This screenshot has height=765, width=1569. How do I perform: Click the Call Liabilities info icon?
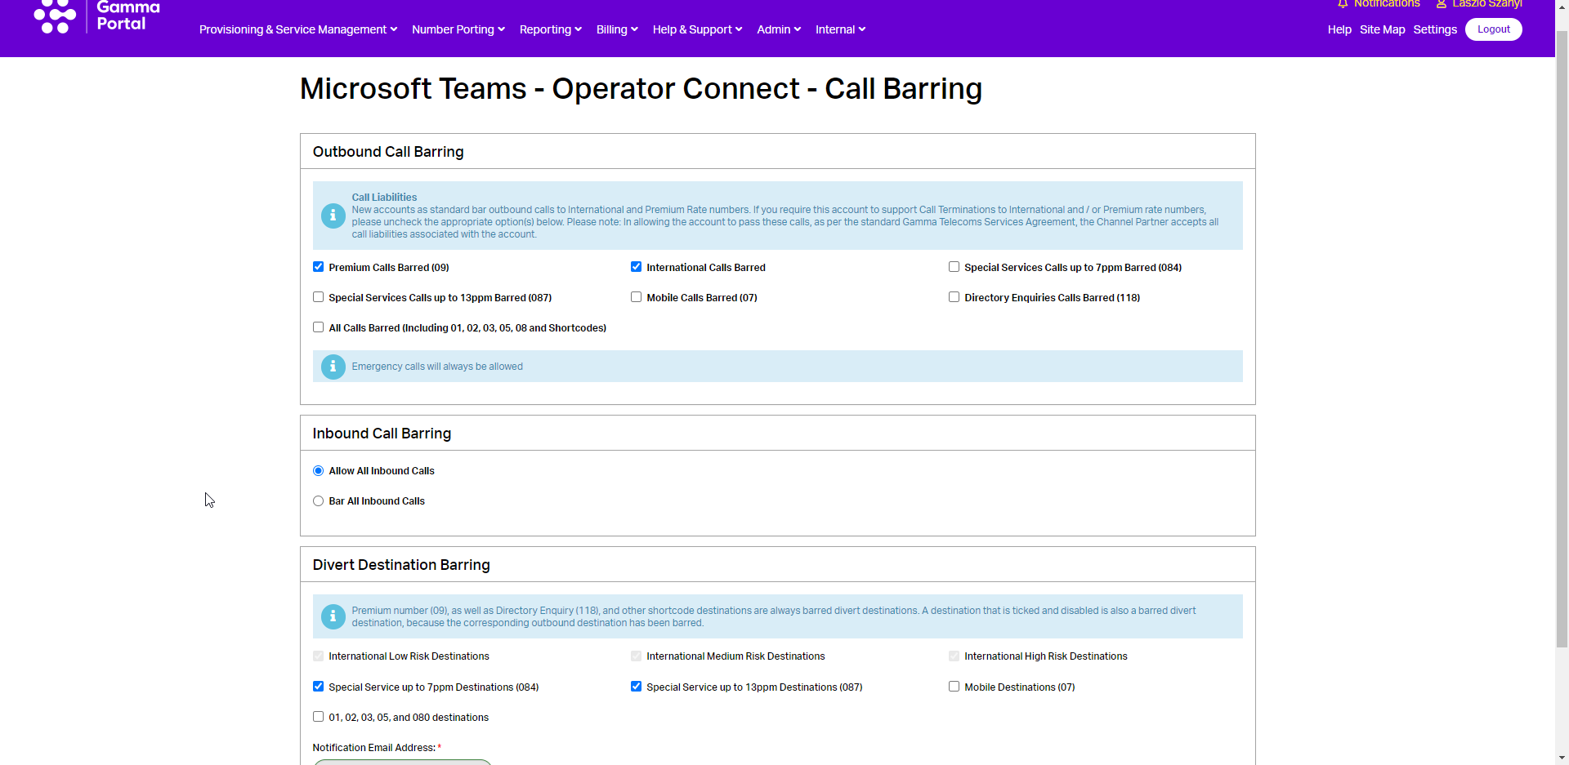[x=333, y=216]
